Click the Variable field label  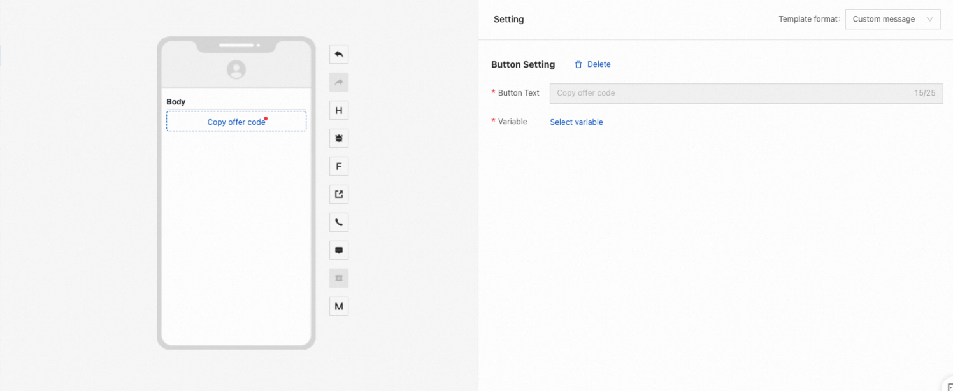513,122
